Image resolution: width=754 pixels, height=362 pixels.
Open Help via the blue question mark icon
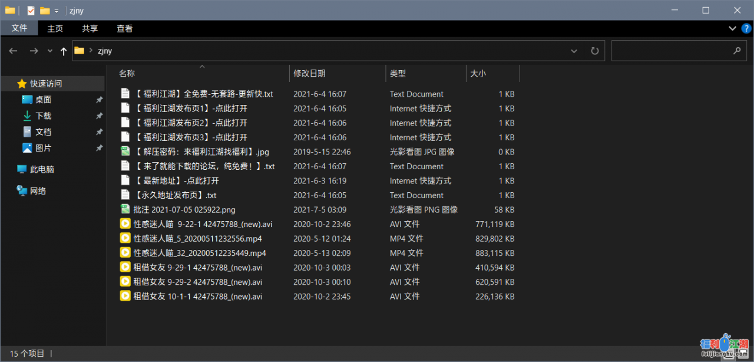tap(745, 28)
